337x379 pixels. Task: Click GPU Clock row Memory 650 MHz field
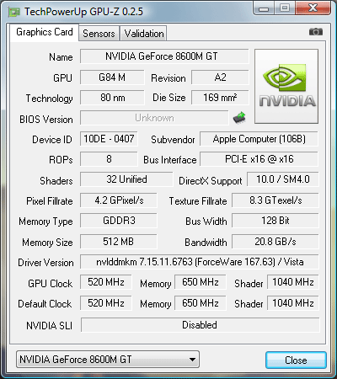click(201, 282)
